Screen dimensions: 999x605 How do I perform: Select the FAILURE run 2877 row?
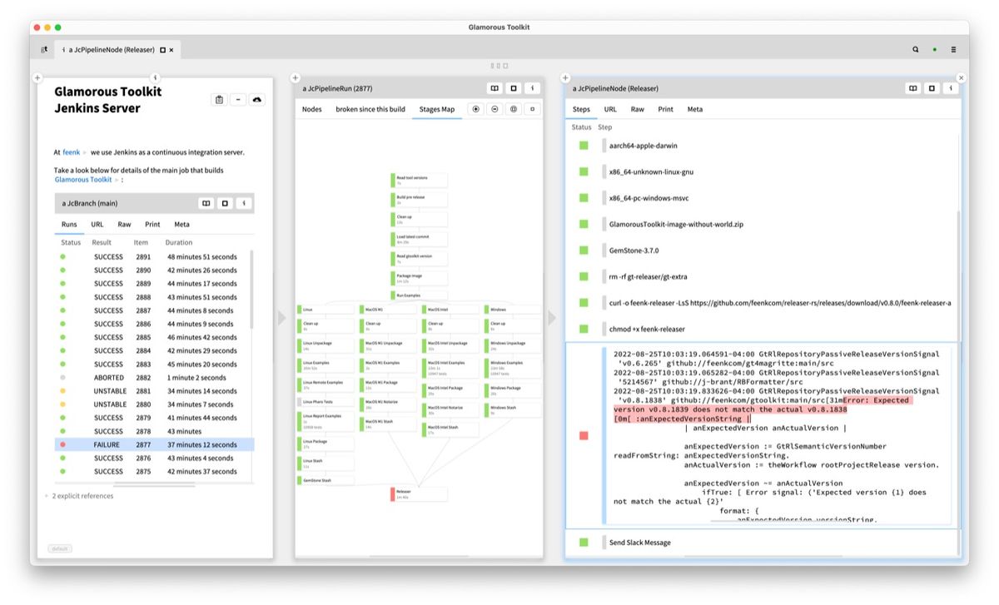154,444
